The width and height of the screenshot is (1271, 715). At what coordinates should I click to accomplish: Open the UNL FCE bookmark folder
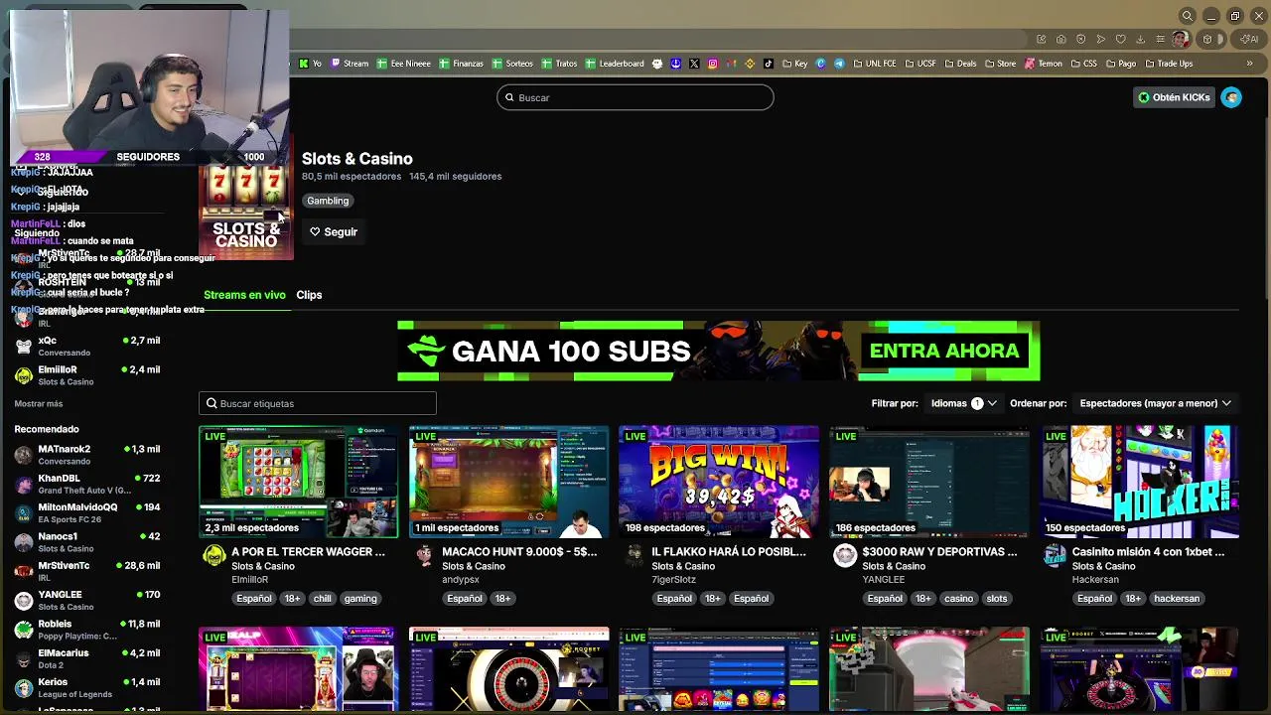(873, 64)
